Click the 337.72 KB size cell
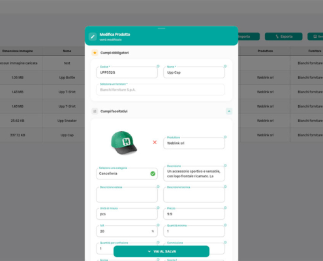Viewport: 323px width, 261px height. 18,135
